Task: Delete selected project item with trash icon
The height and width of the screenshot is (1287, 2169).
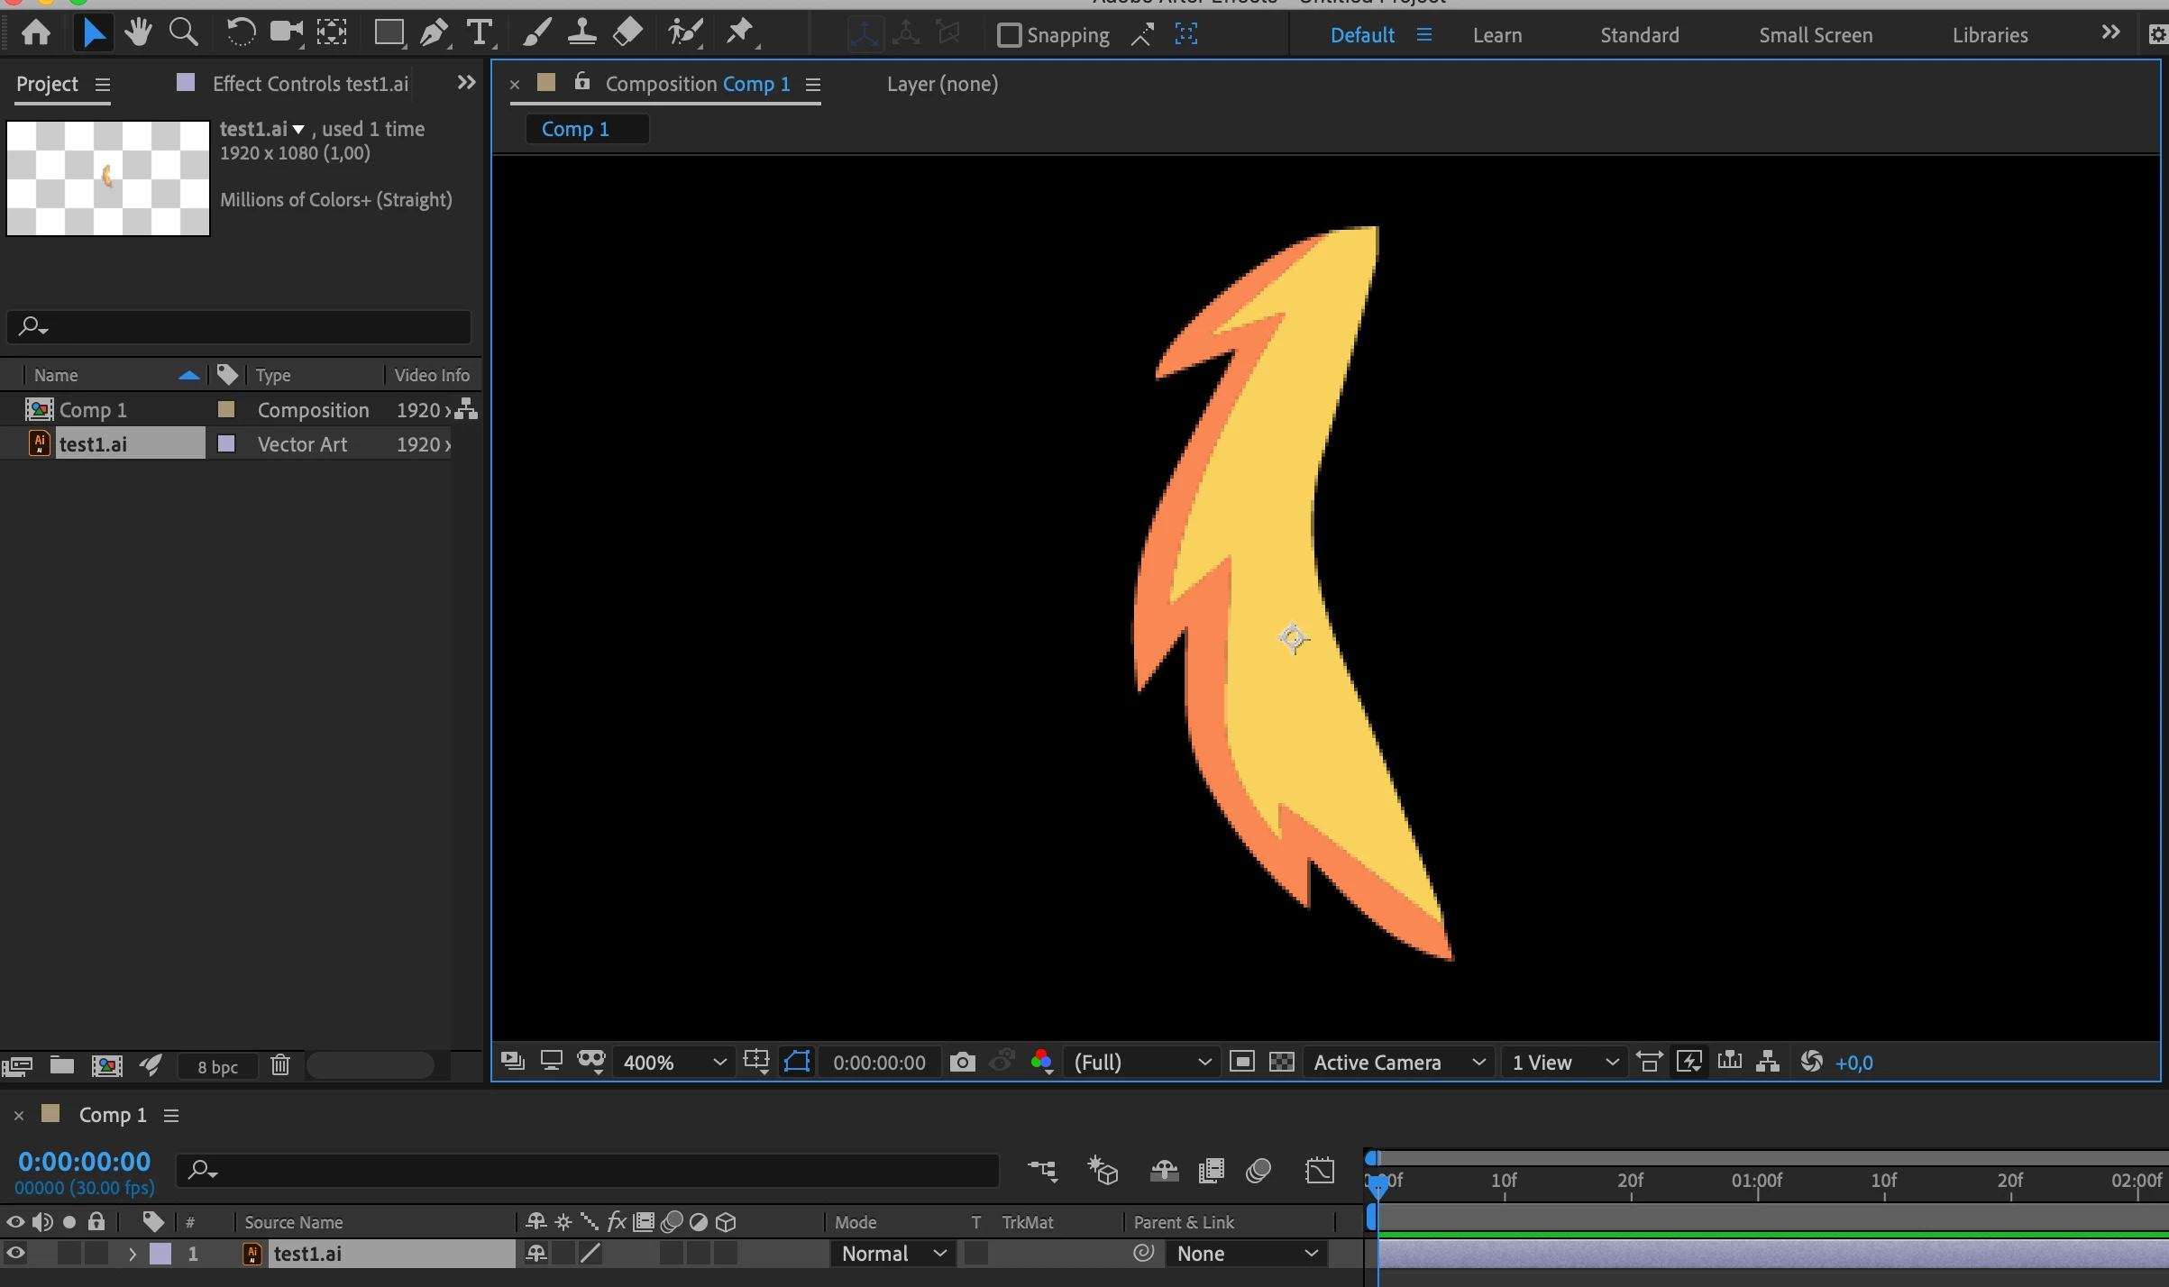Action: (280, 1066)
